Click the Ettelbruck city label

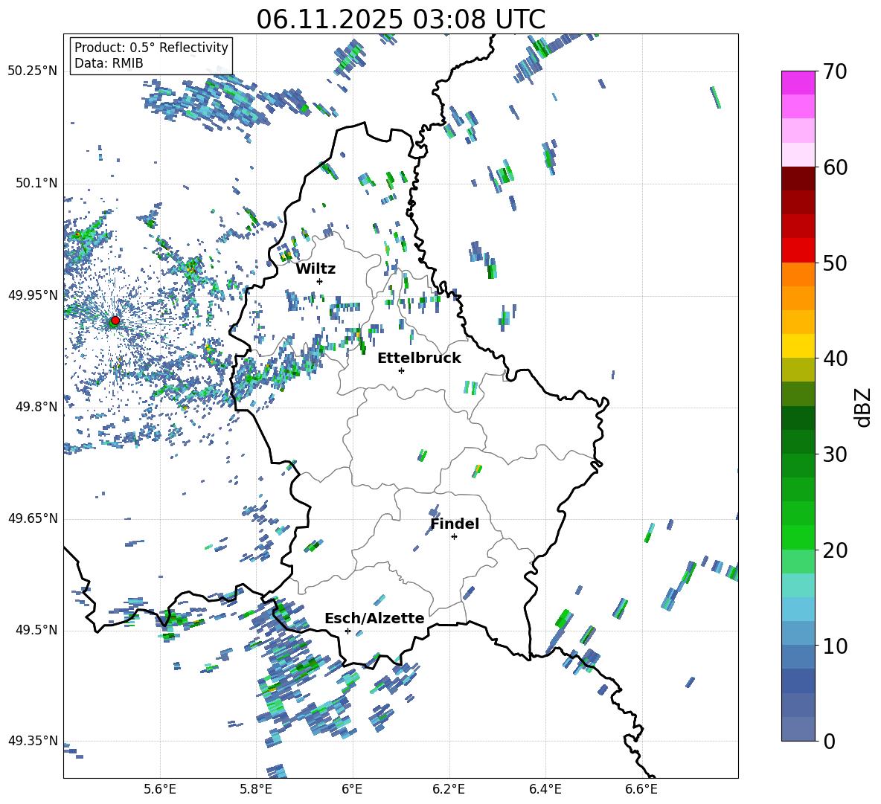[x=419, y=358]
